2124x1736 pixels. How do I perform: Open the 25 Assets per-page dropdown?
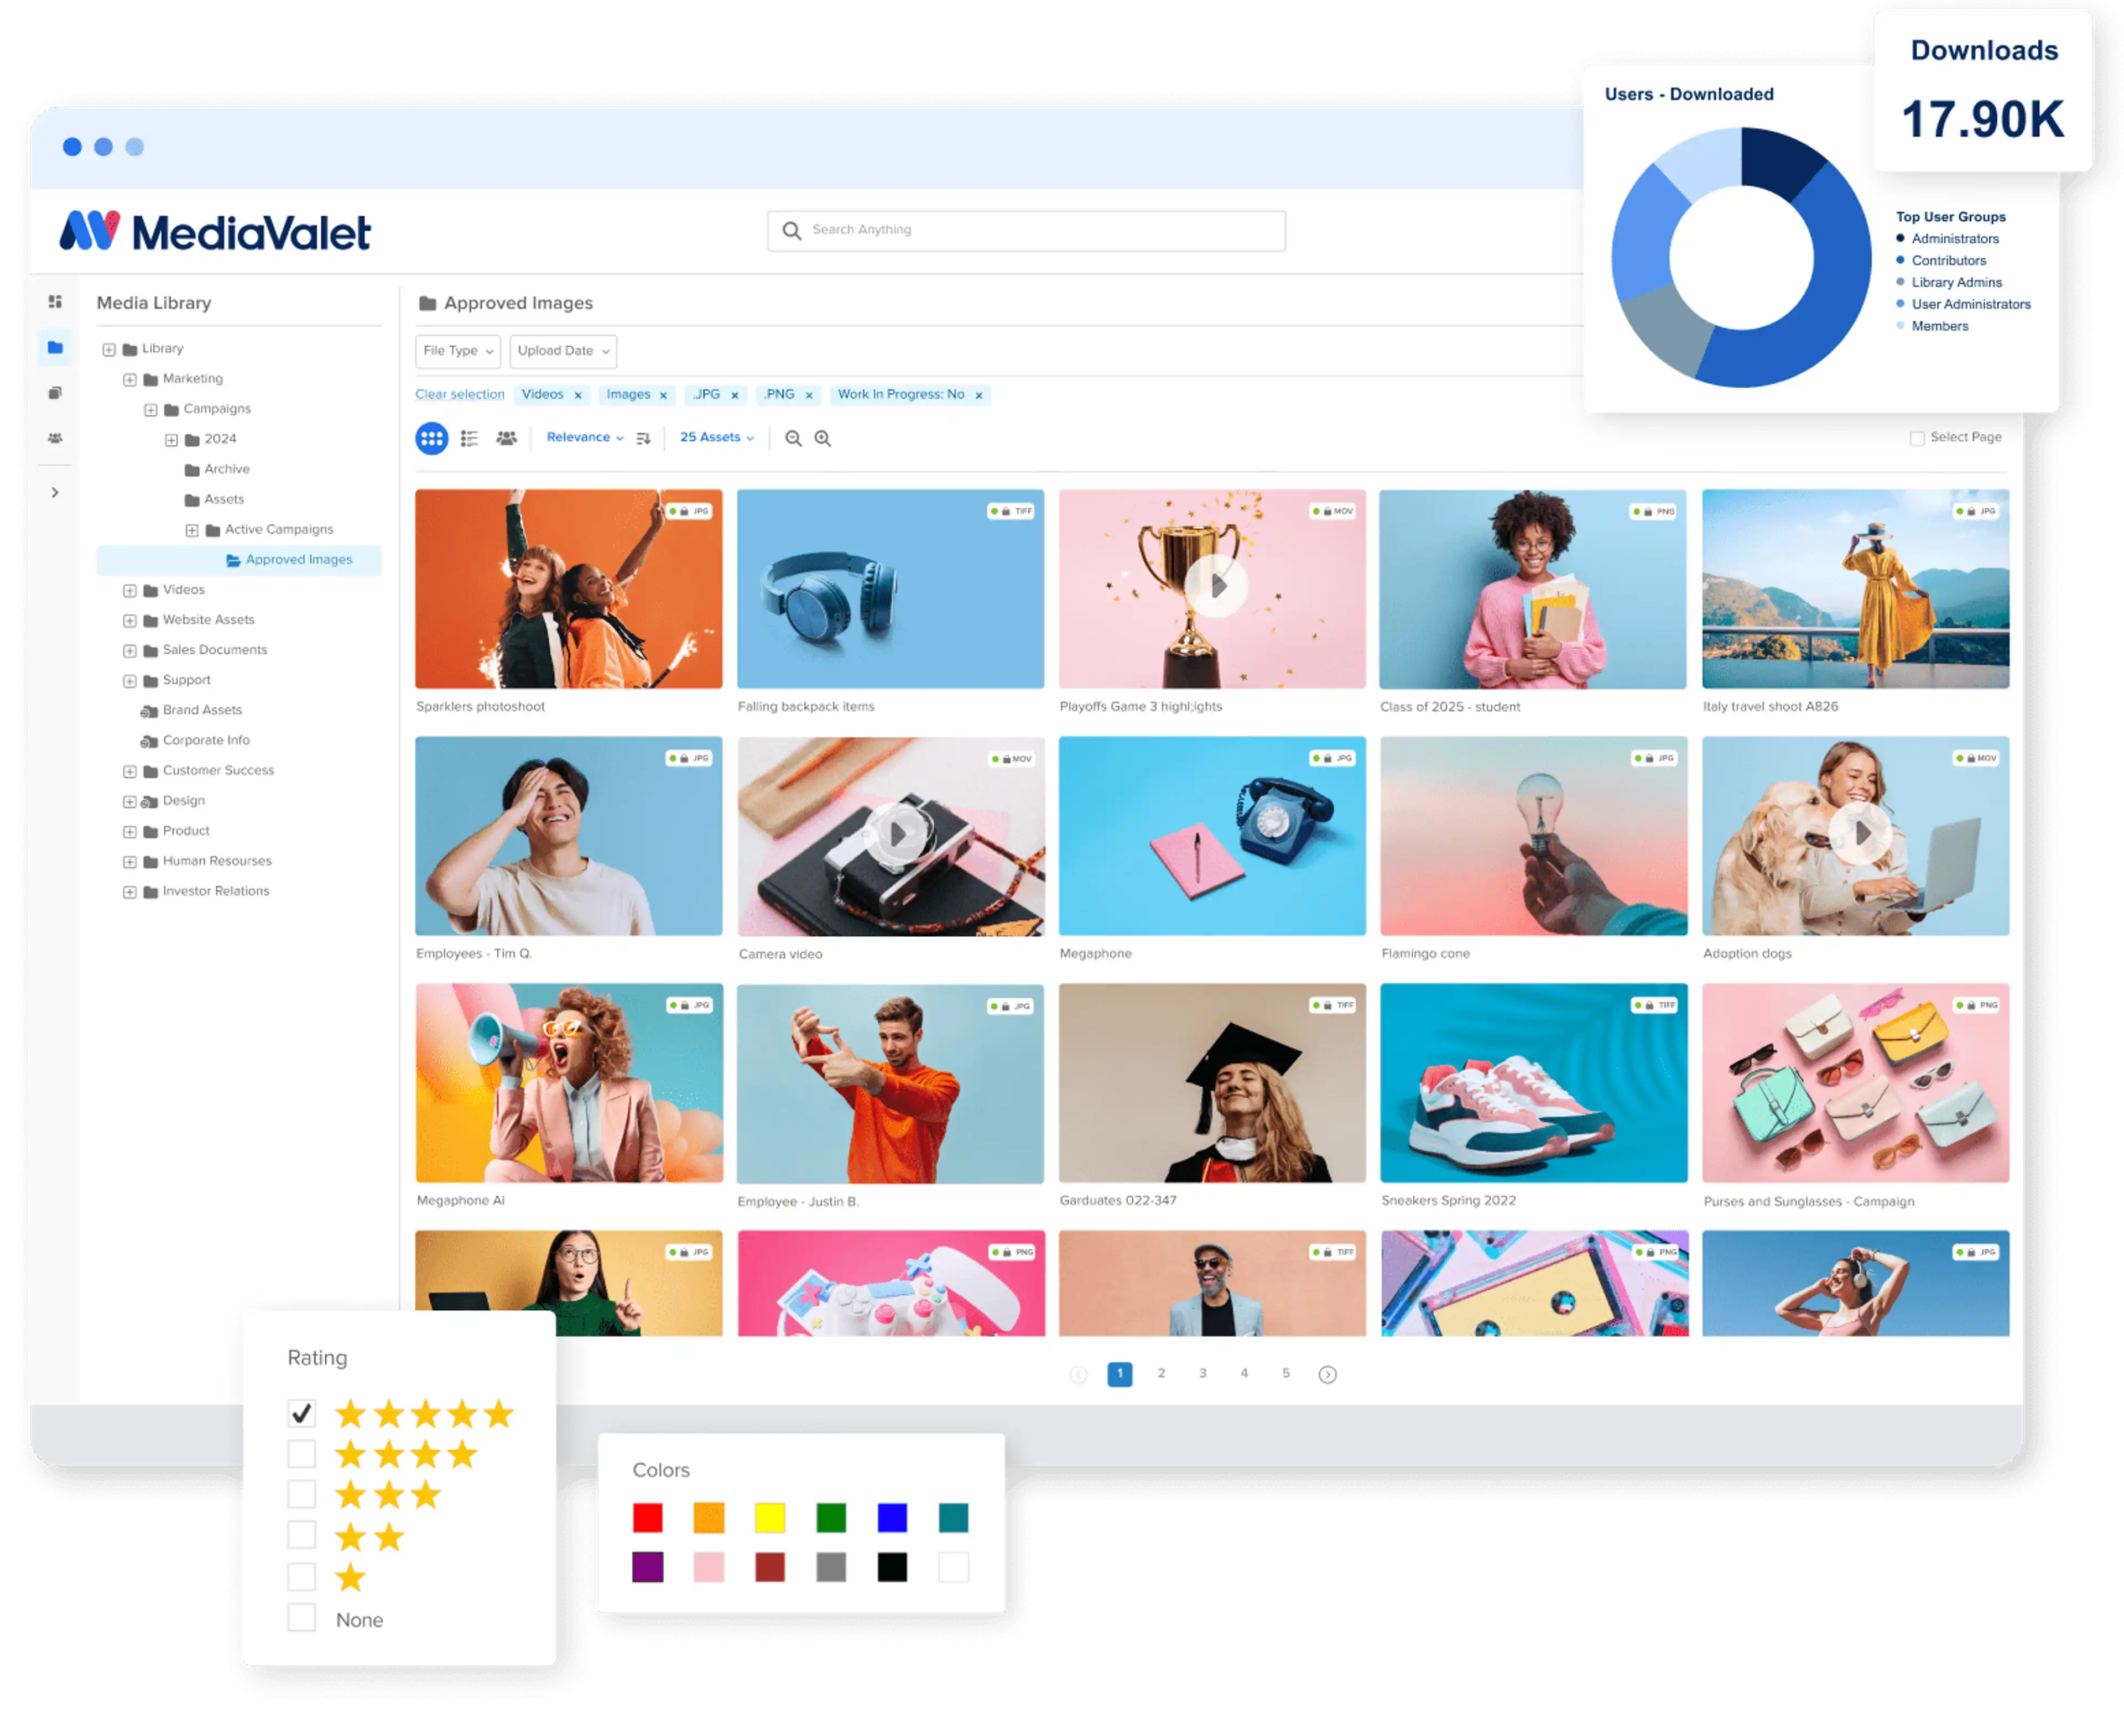pyautogui.click(x=717, y=438)
